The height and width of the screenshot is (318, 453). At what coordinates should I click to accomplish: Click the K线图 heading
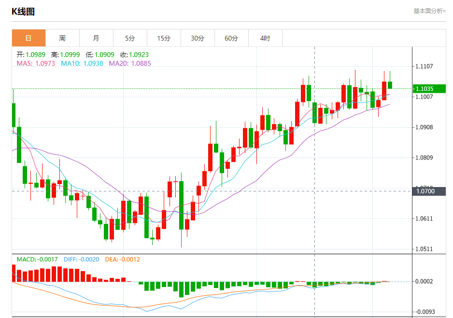click(x=23, y=12)
